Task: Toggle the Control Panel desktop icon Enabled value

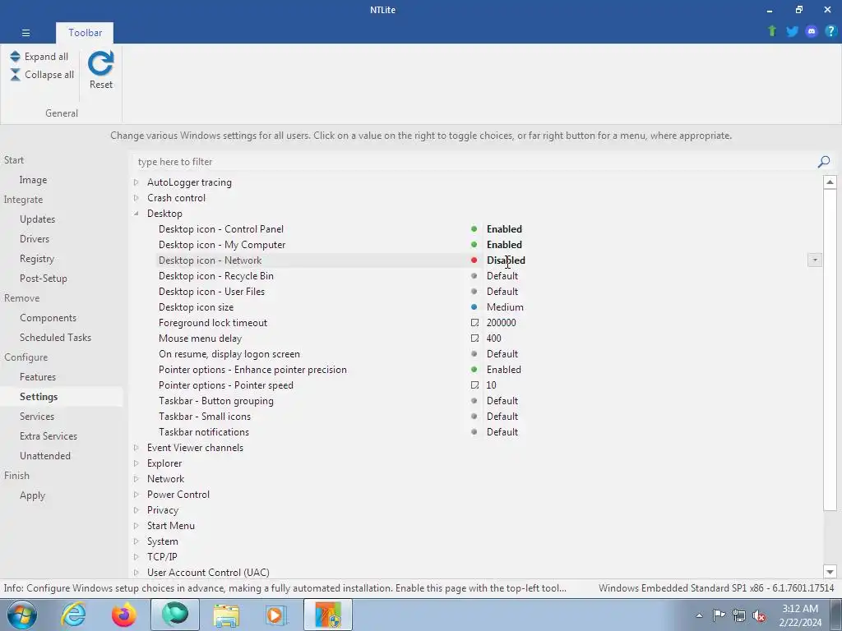Action: pos(504,229)
